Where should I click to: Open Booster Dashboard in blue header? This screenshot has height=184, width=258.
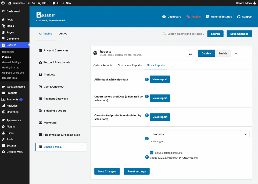click(x=172, y=17)
